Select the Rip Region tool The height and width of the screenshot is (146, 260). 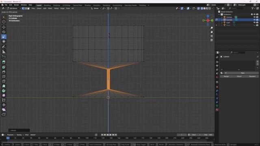point(4,114)
